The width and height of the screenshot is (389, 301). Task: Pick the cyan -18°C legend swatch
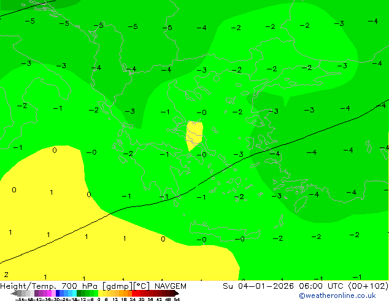(74, 293)
